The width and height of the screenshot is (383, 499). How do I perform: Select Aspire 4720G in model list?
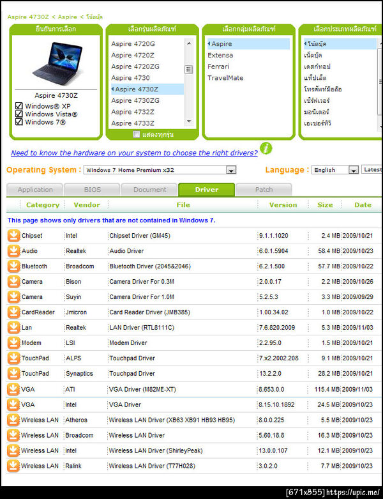click(133, 44)
